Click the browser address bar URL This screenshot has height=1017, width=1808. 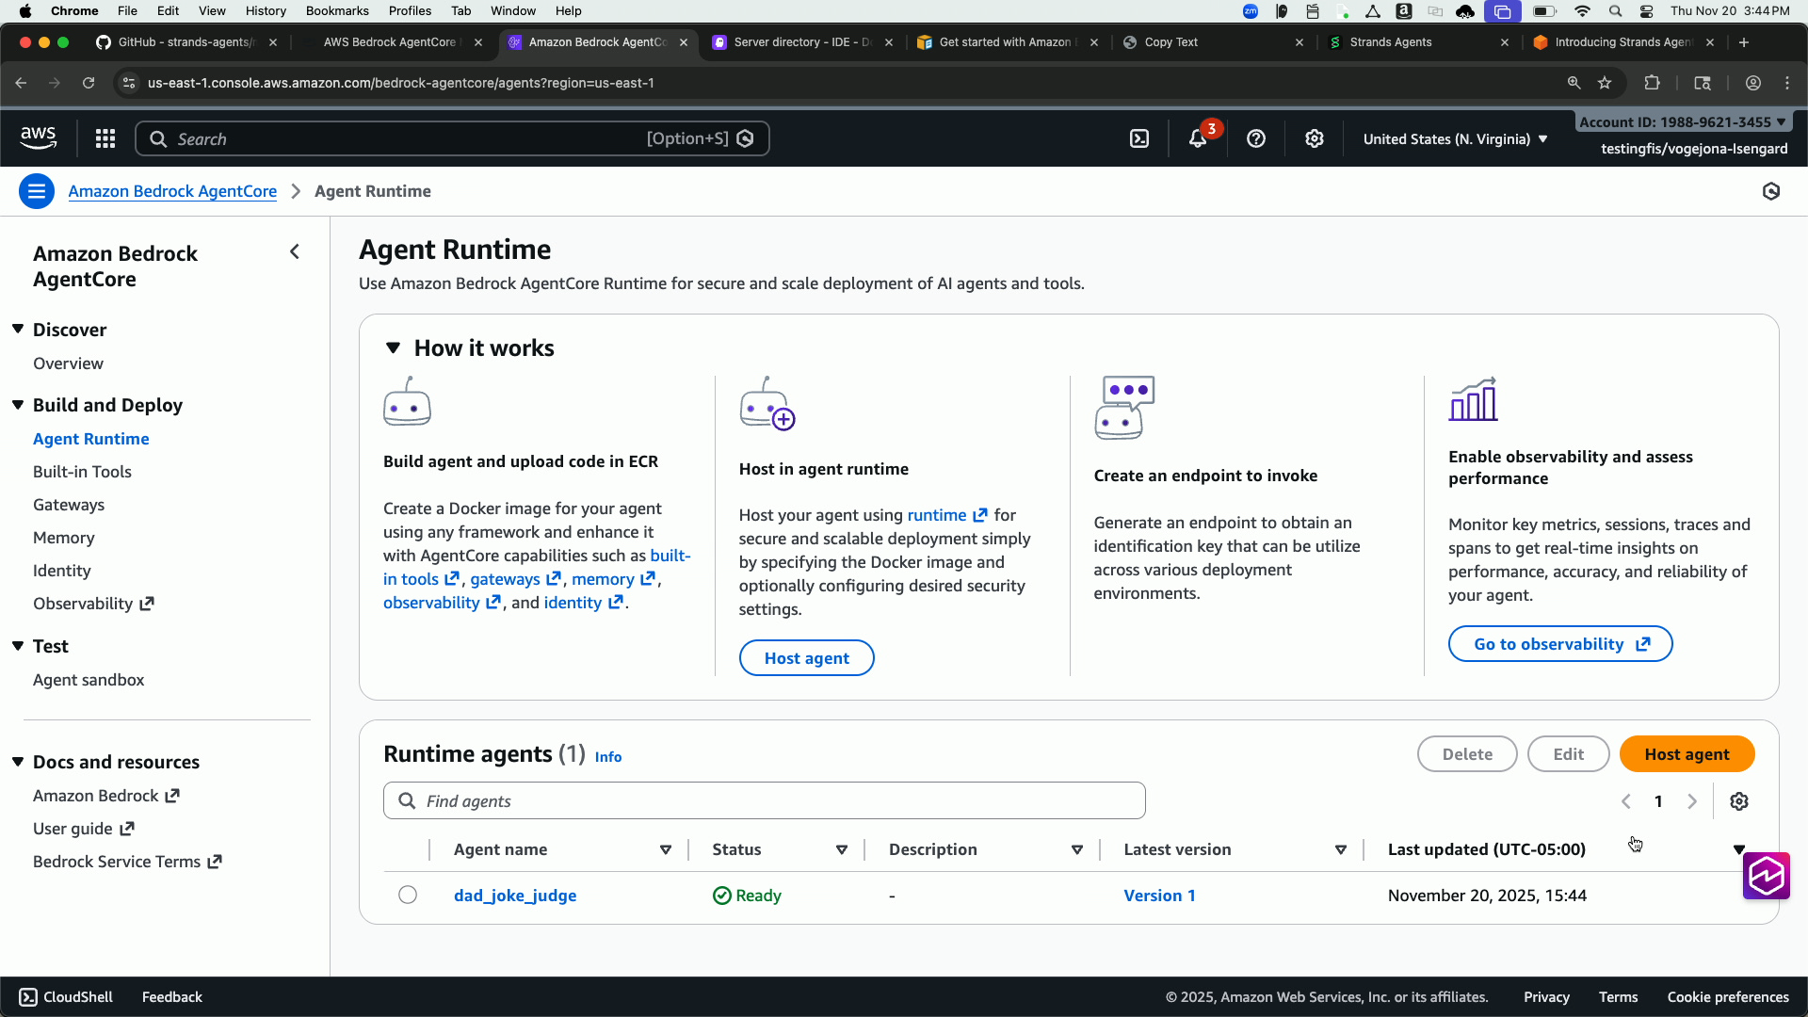pos(401,83)
